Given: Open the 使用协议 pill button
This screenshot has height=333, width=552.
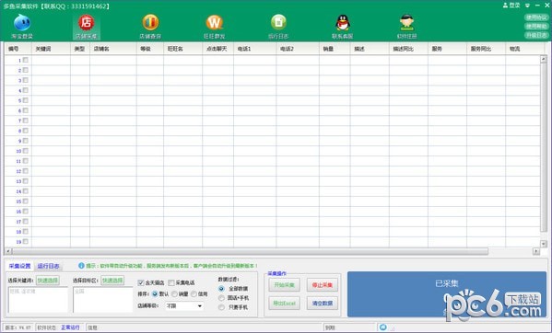Looking at the screenshot, I should point(536,17).
